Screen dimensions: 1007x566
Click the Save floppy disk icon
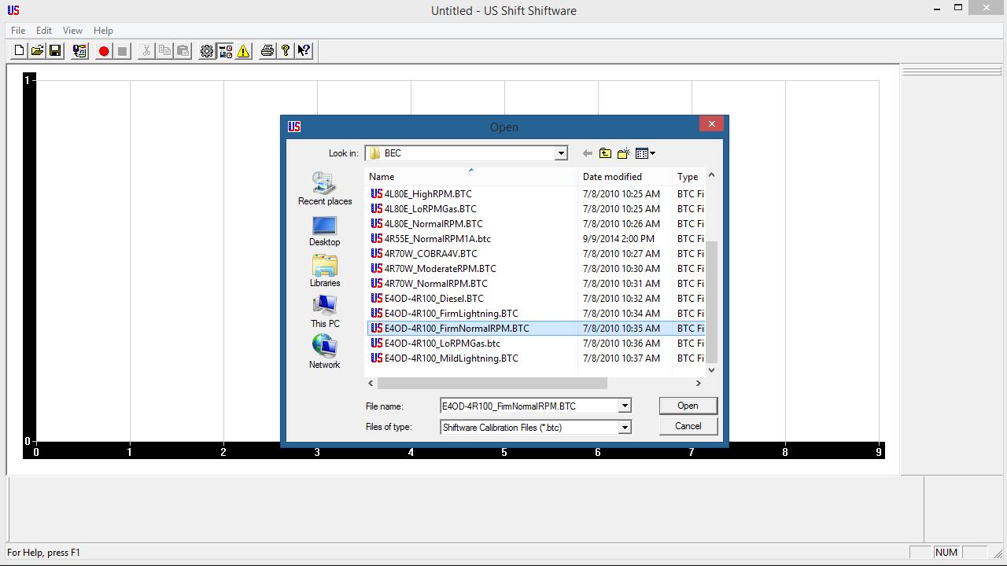(55, 51)
